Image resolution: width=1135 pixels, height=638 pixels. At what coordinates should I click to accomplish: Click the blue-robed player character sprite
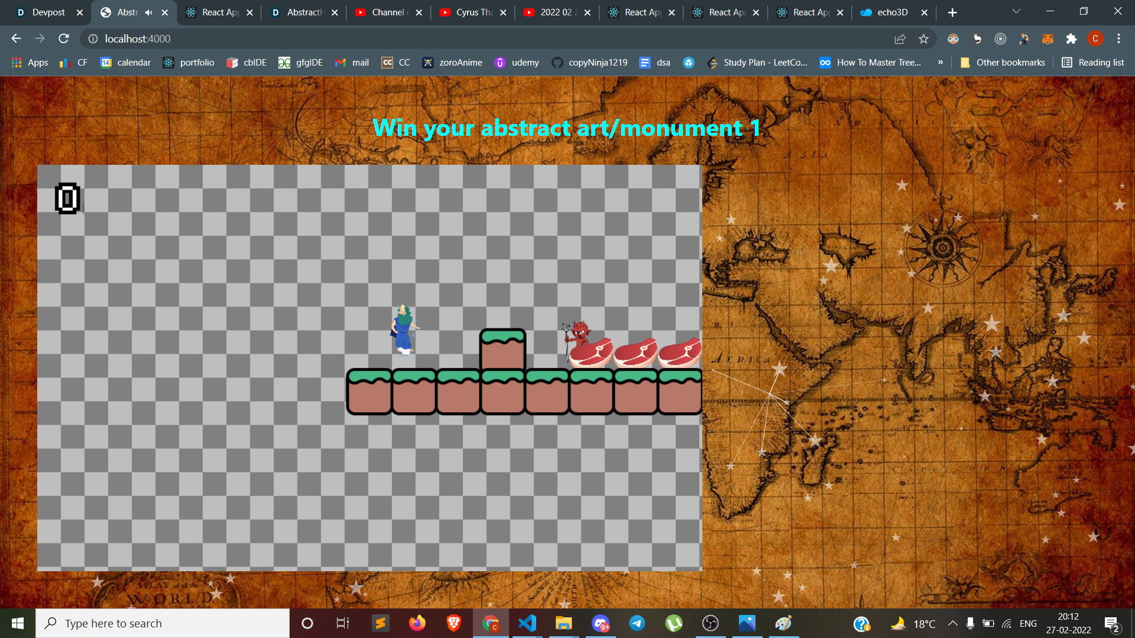click(404, 330)
